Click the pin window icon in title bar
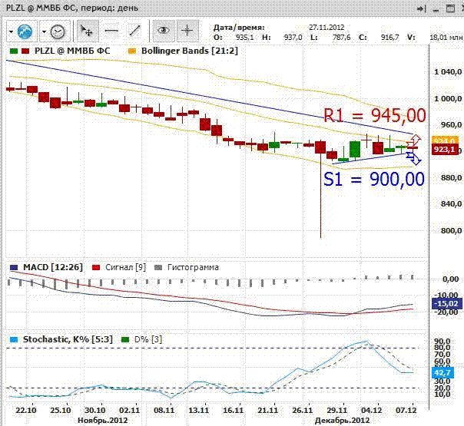This screenshot has height=426, width=464. [422, 9]
